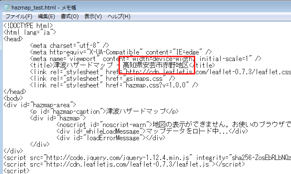This screenshot has height=174, width=291.
Task: Click the last <script> tag line
Action: pyautogui.click(x=17, y=171)
